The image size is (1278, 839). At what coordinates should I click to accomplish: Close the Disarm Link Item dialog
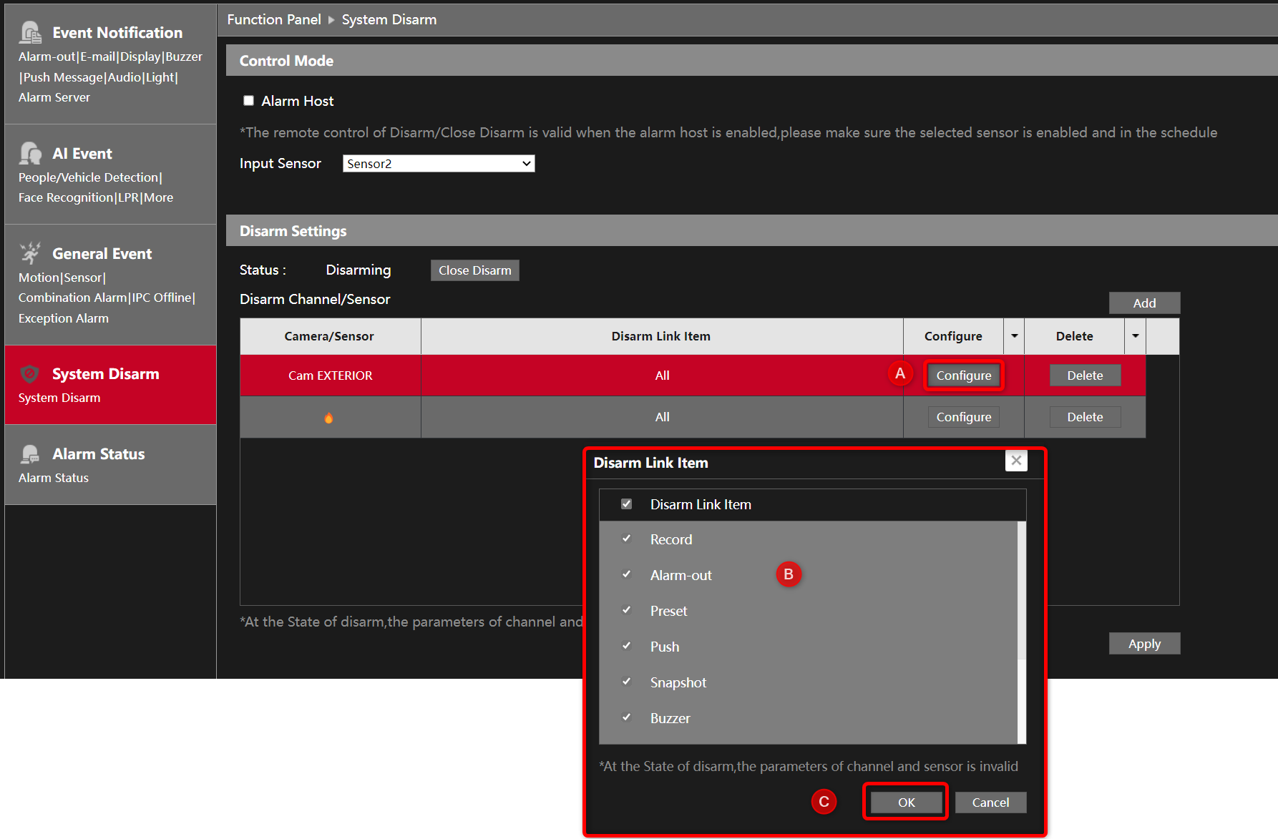1016,461
